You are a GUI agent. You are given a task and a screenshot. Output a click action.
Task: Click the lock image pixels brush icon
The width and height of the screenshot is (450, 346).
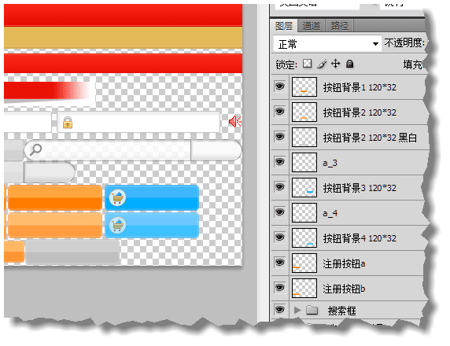click(322, 64)
